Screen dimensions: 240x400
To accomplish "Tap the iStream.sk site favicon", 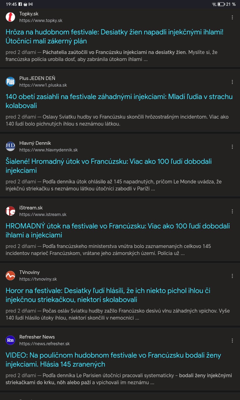I will [x=10, y=211].
